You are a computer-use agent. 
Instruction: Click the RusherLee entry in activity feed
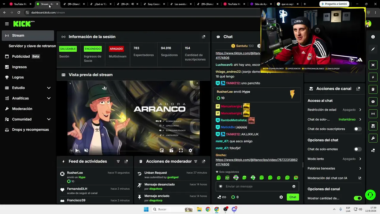(x=95, y=177)
